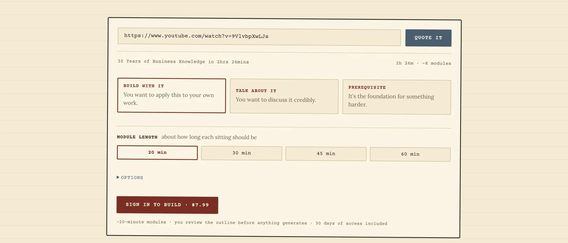Choose 20 min module length
This screenshot has width=568, height=243.
[157, 152]
